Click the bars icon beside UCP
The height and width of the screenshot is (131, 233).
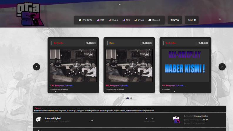pos(98,20)
